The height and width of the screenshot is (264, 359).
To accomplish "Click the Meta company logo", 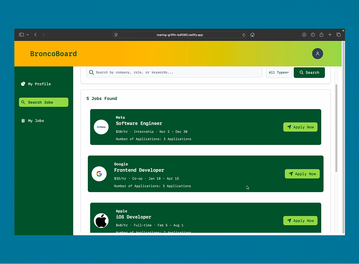I will 101,127.
